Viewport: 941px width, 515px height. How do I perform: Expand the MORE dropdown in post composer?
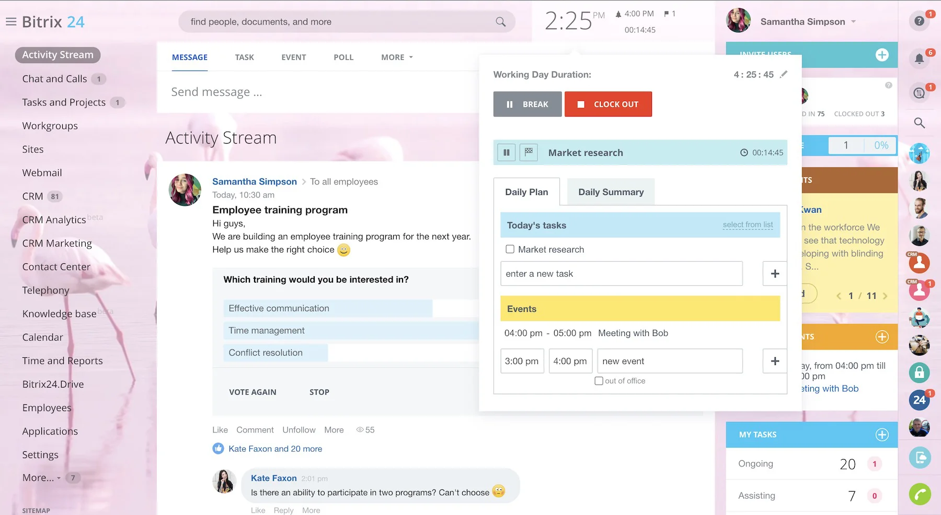[x=397, y=57]
